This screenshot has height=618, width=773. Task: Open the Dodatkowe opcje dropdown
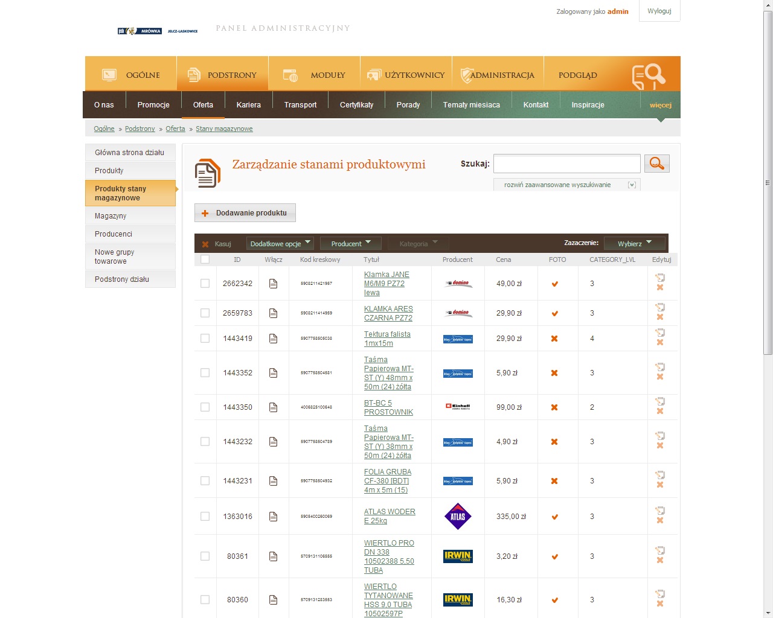coord(280,244)
